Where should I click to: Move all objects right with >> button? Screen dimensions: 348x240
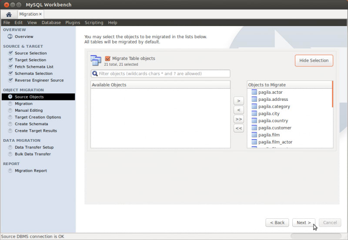click(238, 119)
